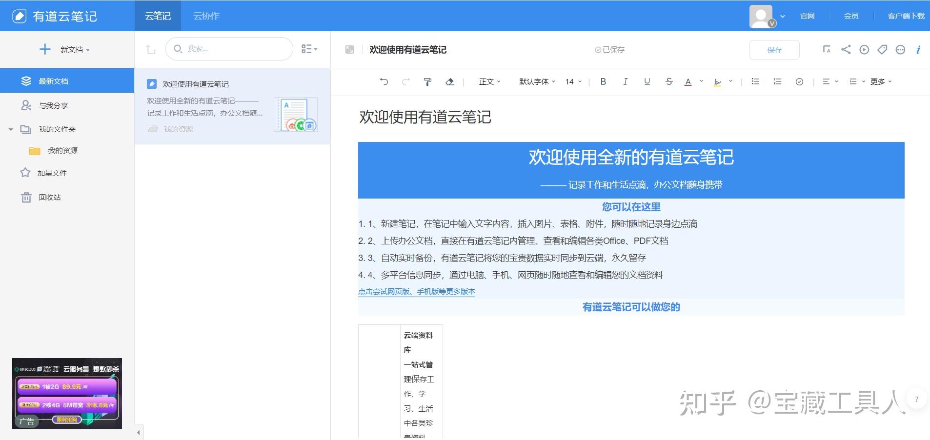Click the note title 欢迎使用有道云笔记 field
This screenshot has height=440, width=930.
point(408,49)
